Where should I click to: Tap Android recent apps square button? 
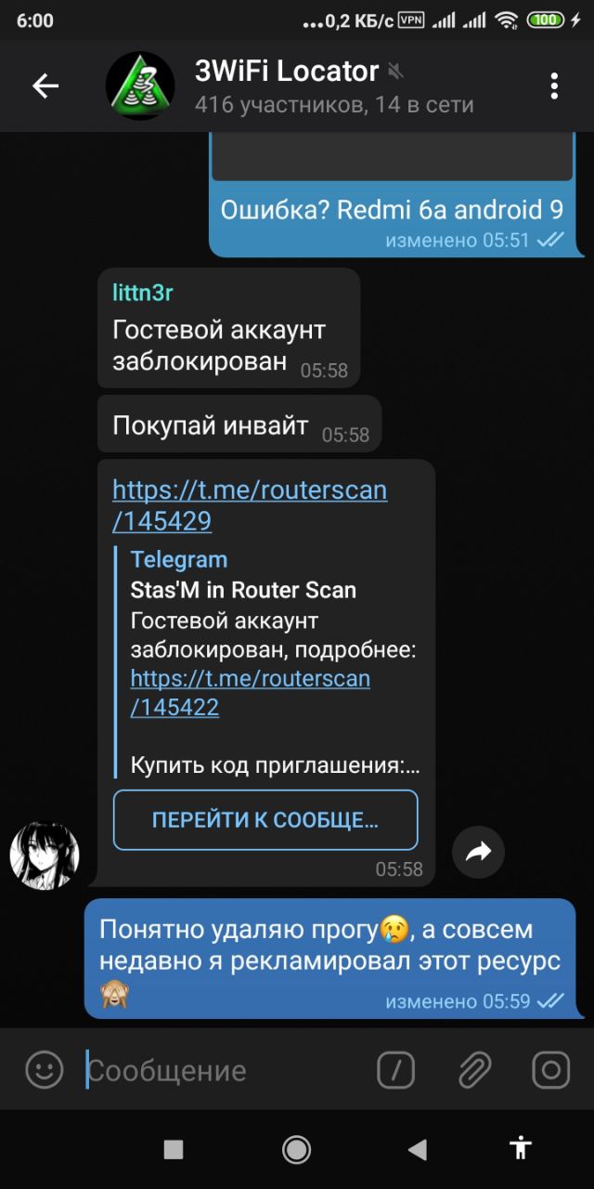pos(173,1149)
